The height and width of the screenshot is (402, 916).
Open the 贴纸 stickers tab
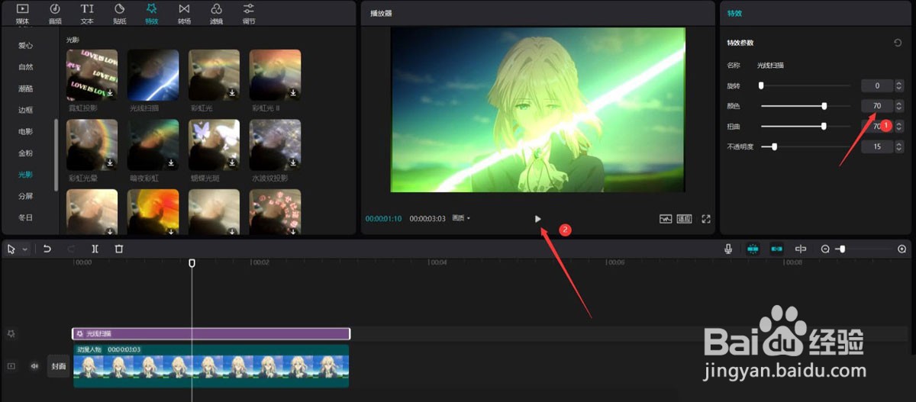pos(120,13)
